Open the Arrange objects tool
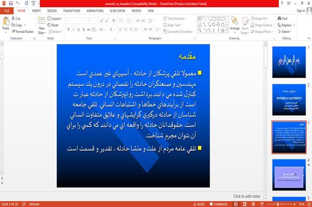This screenshot has width=312, height=207. point(235,24)
